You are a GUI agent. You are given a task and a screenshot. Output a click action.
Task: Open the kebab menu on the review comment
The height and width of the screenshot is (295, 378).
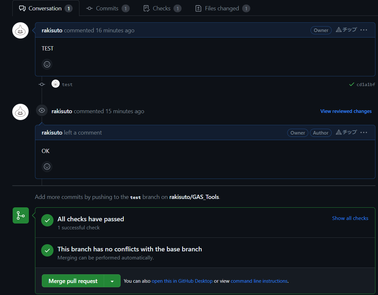(x=364, y=132)
